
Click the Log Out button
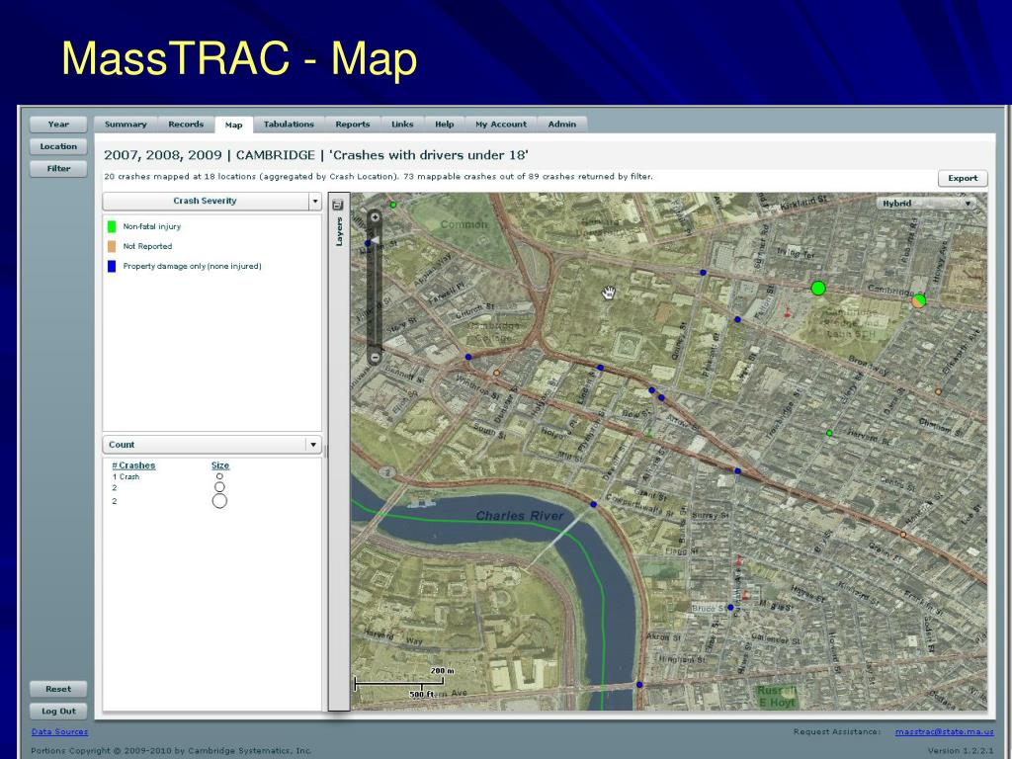(58, 712)
